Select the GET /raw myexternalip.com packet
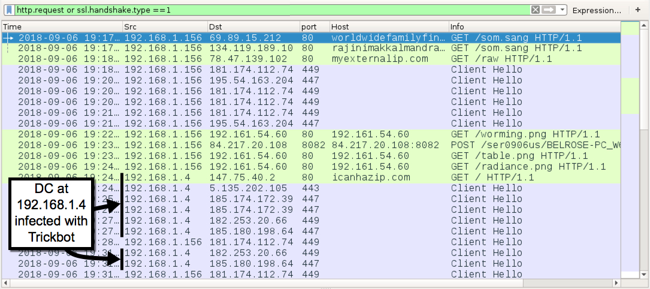The width and height of the screenshot is (650, 289). (x=312, y=59)
